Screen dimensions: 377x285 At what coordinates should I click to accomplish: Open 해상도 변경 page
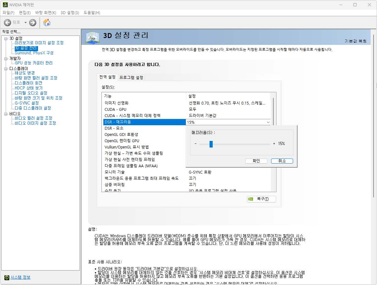coord(25,73)
